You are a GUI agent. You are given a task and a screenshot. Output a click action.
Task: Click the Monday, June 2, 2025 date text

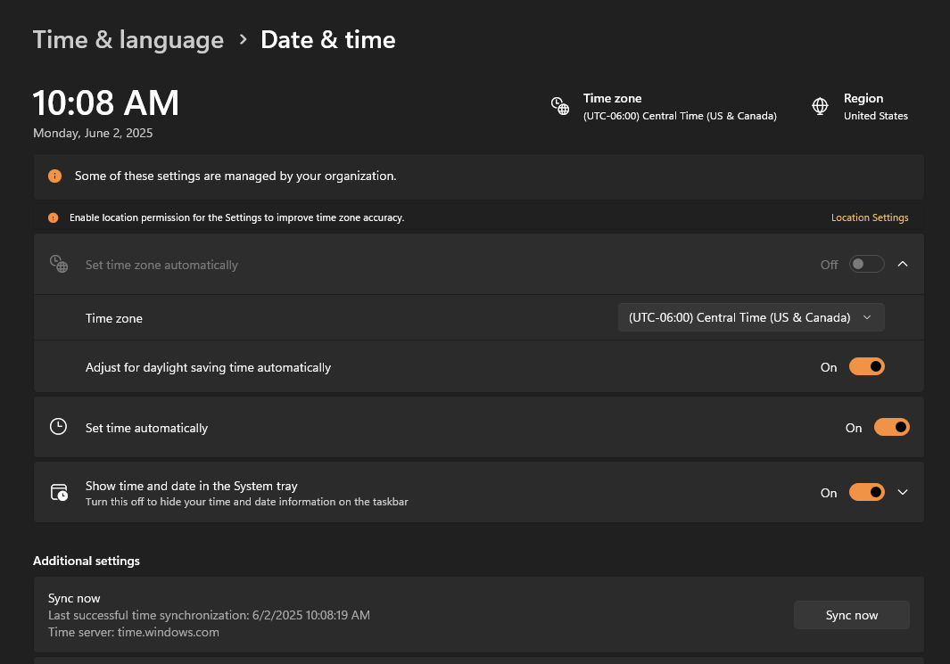pyautogui.click(x=93, y=133)
